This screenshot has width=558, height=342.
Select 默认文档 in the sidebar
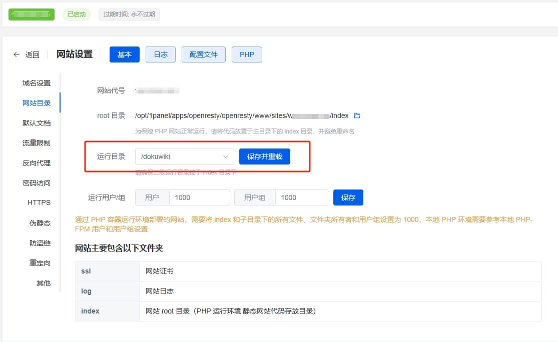(37, 123)
